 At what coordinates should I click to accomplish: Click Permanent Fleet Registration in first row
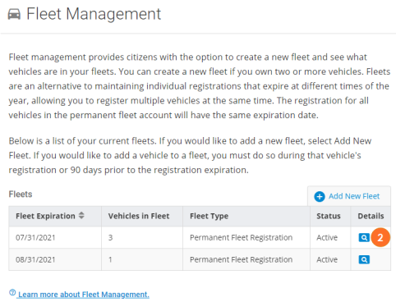click(x=241, y=237)
